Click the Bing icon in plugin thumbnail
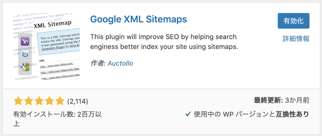The image size is (322, 136). [x=25, y=54]
